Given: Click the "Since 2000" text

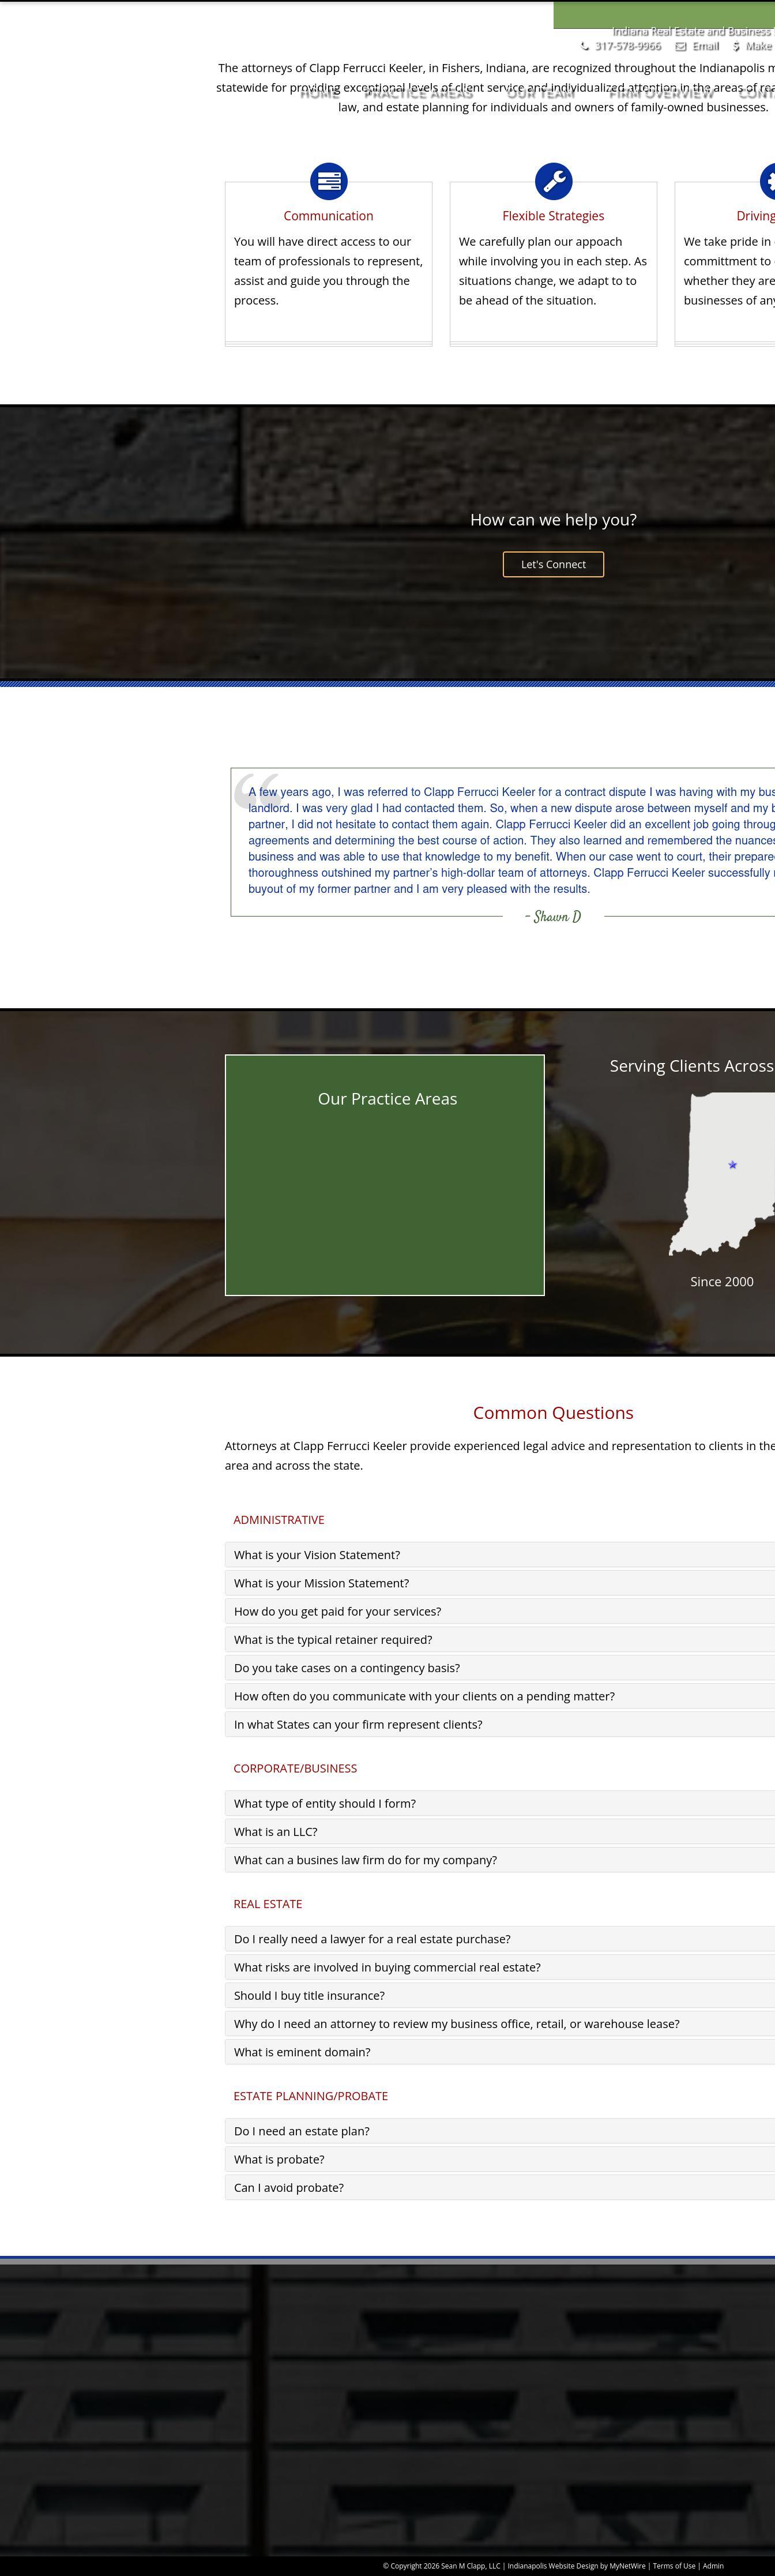Looking at the screenshot, I should click(722, 1282).
